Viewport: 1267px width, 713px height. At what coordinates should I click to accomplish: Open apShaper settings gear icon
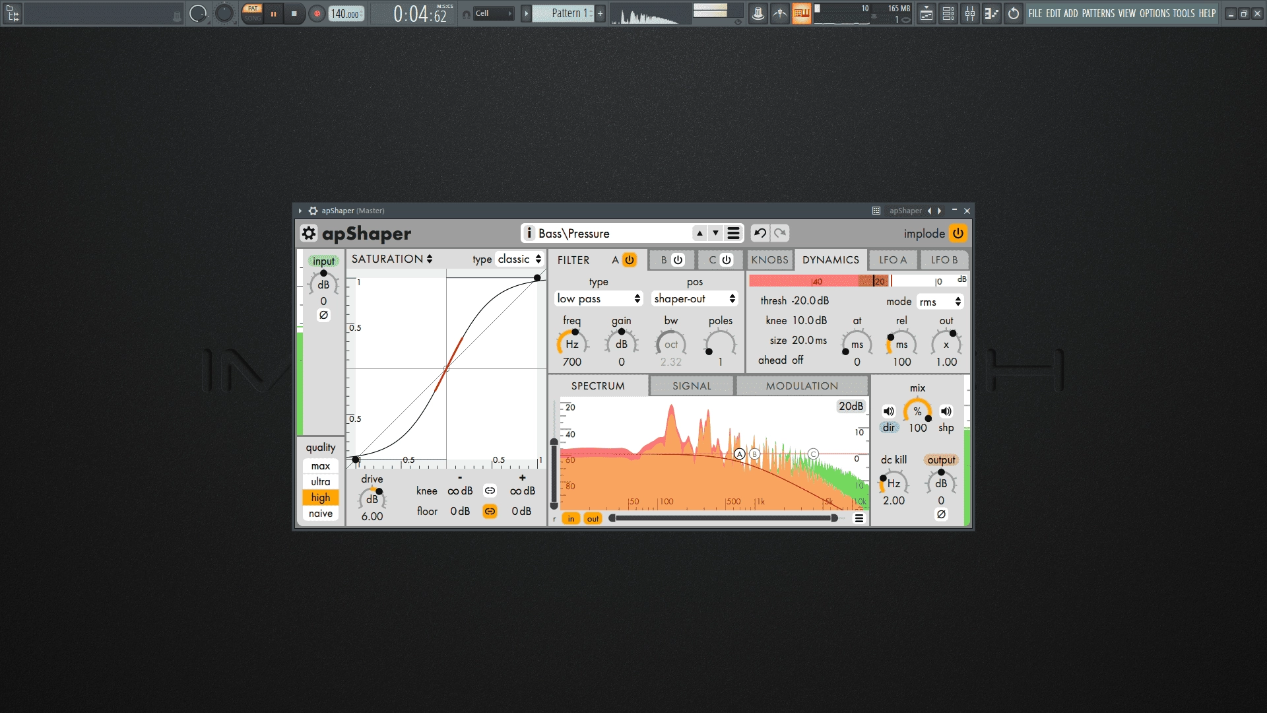coord(309,233)
